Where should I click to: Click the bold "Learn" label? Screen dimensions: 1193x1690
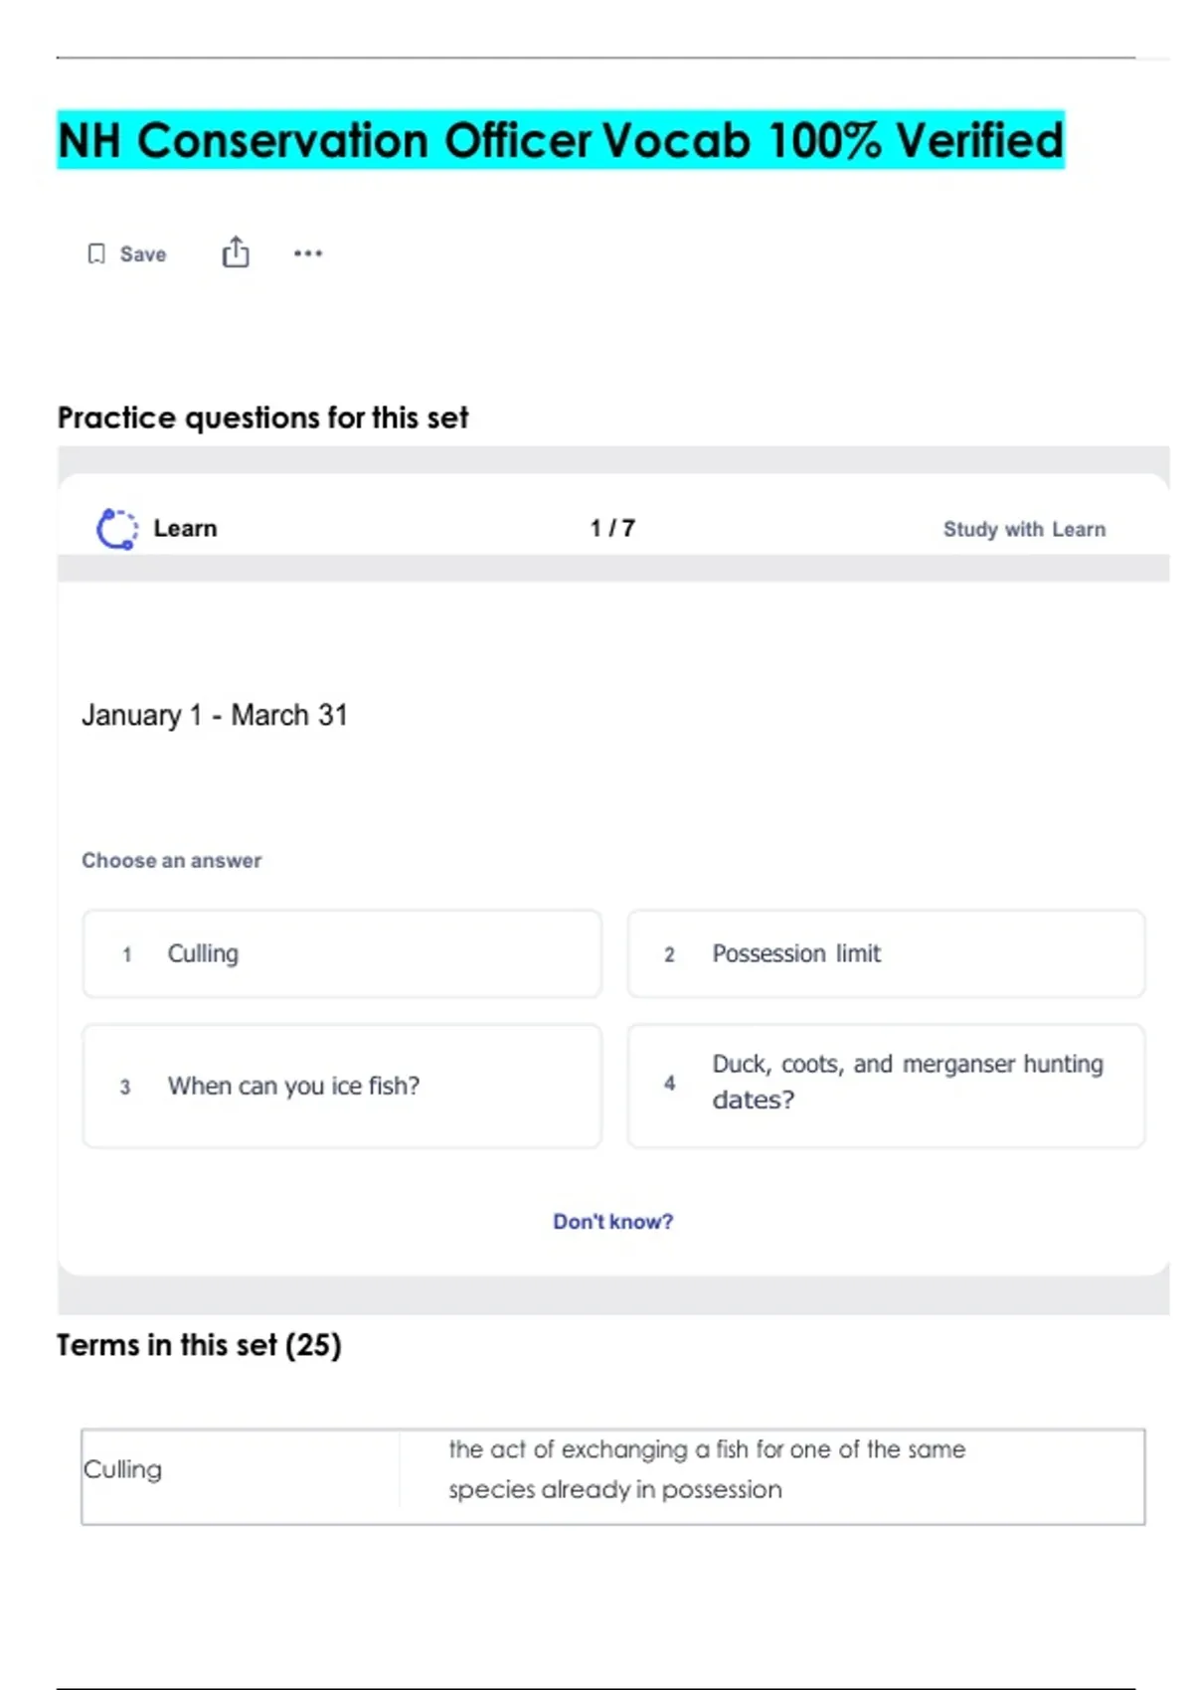185,529
